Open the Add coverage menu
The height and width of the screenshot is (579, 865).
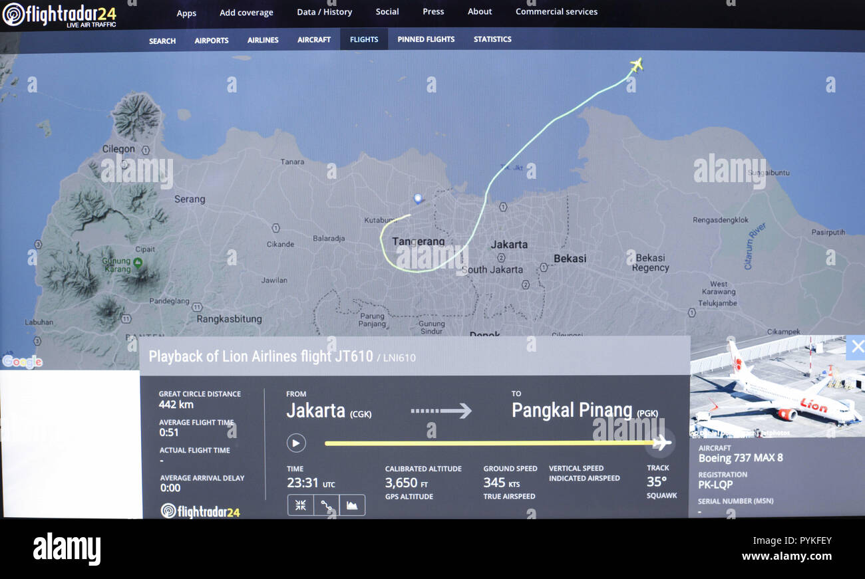click(246, 13)
